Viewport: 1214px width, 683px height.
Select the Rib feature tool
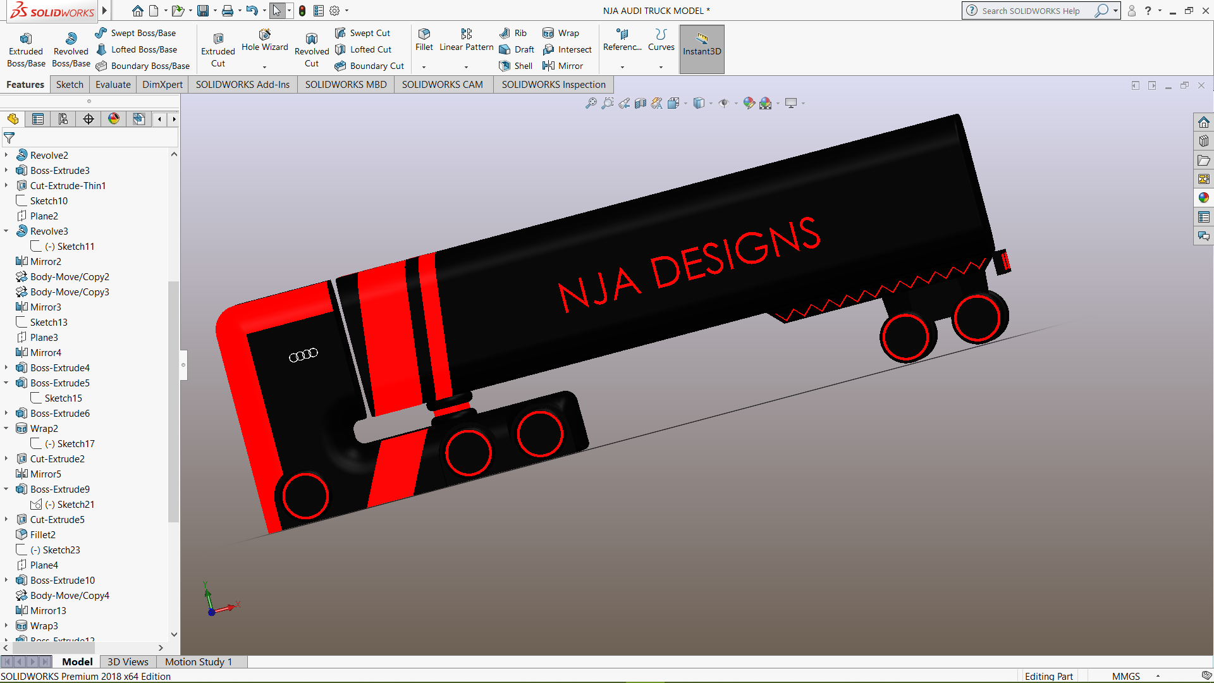click(x=513, y=33)
